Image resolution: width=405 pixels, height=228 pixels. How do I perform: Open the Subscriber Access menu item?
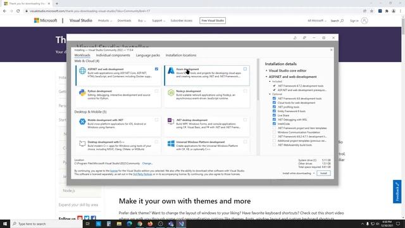point(182,21)
